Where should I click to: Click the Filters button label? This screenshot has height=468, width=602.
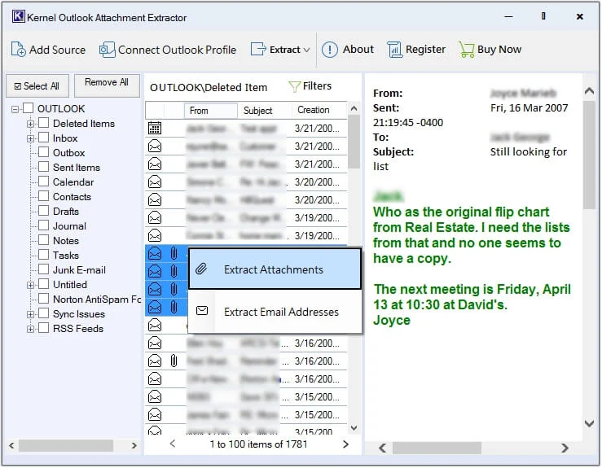pyautogui.click(x=317, y=86)
